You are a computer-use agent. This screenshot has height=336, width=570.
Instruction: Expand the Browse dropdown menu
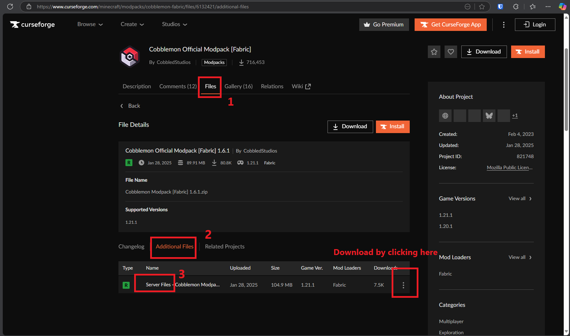pyautogui.click(x=90, y=24)
